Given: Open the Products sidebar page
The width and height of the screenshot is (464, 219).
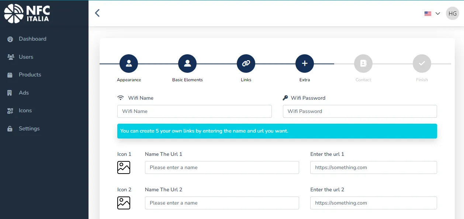Looking at the screenshot, I should (30, 75).
